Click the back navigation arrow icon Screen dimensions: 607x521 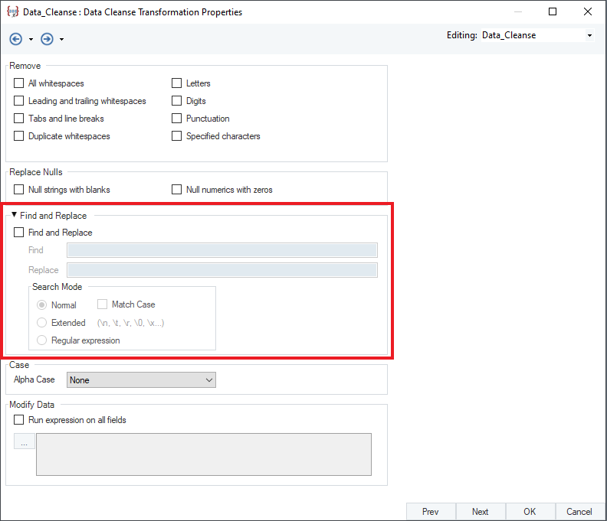coord(16,39)
